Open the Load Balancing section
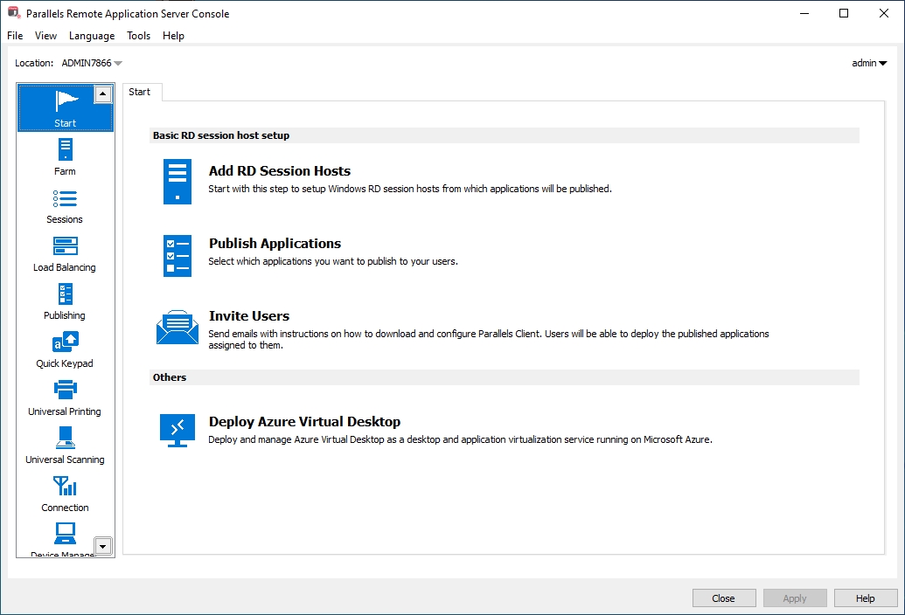The height and width of the screenshot is (615, 905). coord(65,252)
